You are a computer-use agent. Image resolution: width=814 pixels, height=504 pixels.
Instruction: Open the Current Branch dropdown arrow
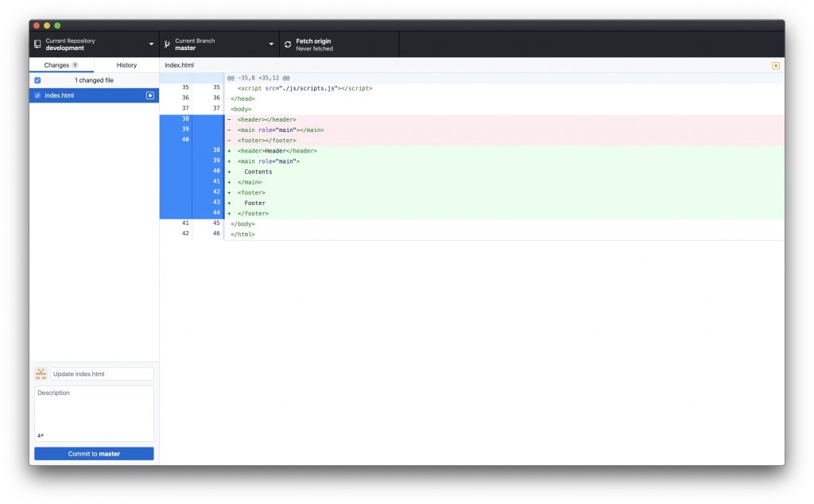pyautogui.click(x=271, y=45)
